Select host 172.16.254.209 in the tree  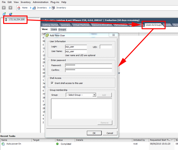pyautogui.click(x=17, y=19)
